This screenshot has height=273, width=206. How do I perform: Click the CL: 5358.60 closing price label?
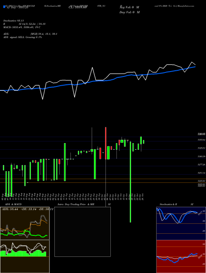(x=77, y=7)
